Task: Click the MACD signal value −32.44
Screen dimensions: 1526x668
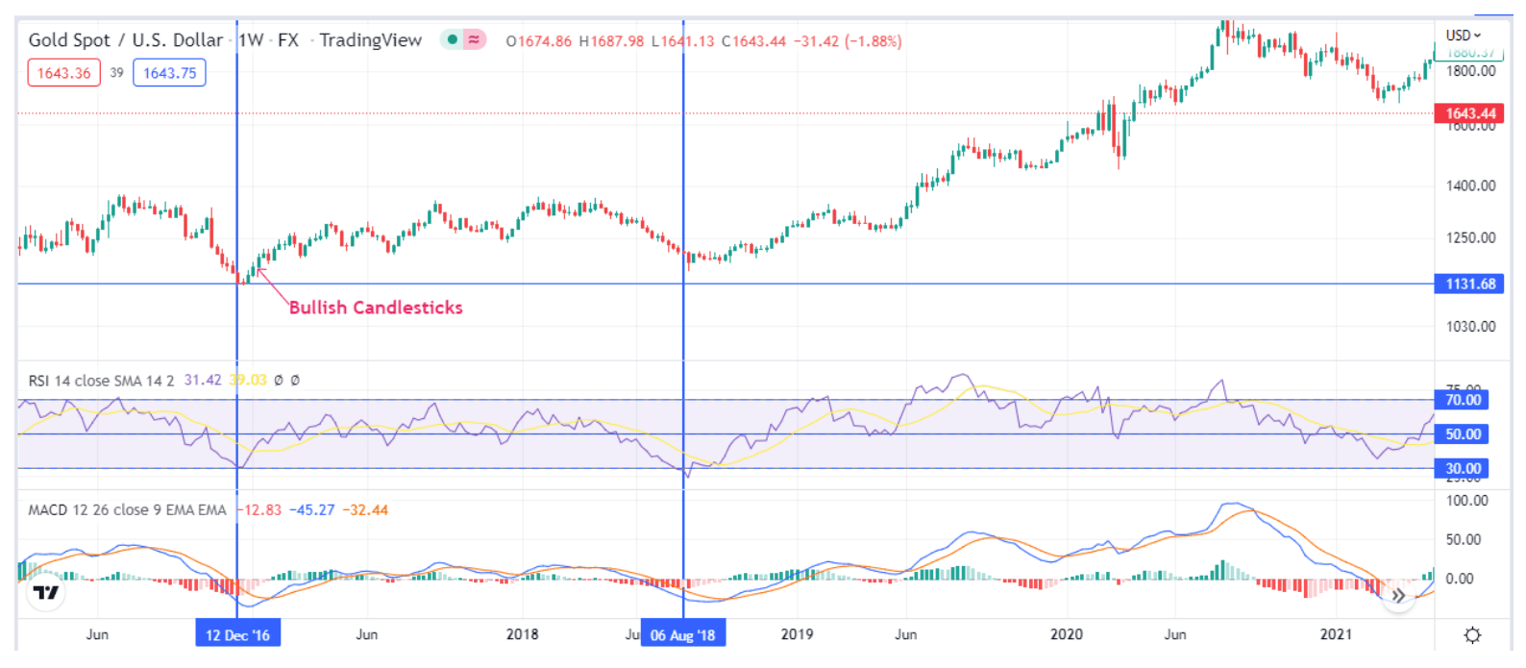Action: [x=365, y=510]
